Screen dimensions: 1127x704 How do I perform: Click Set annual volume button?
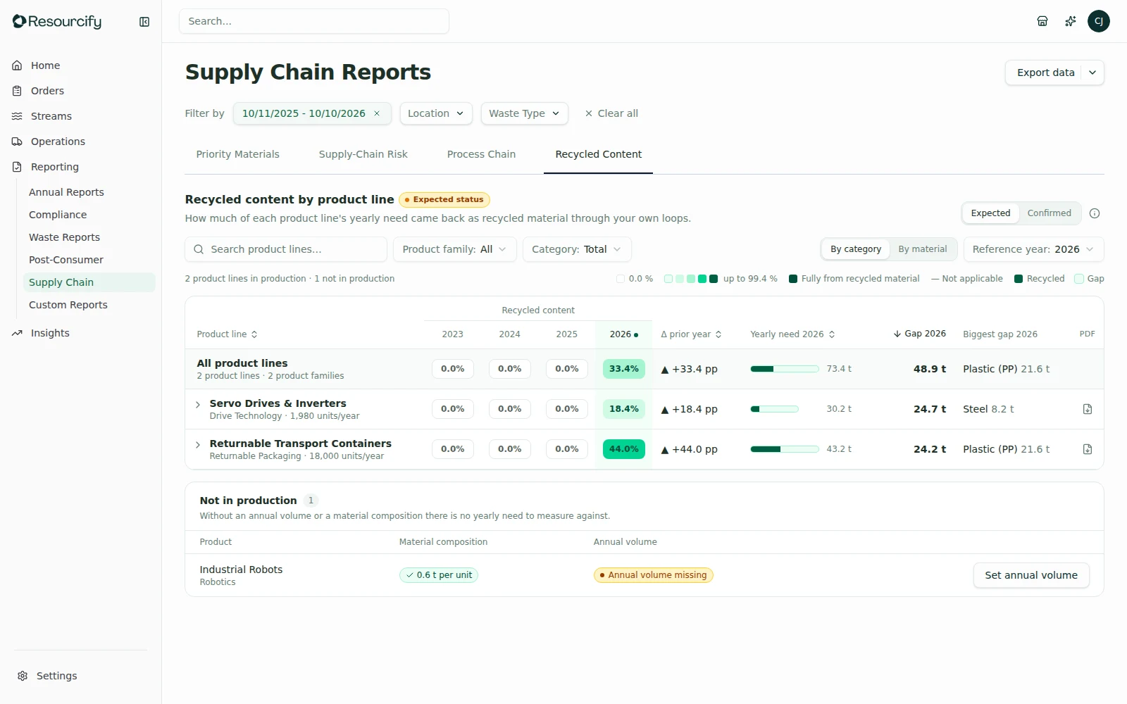tap(1031, 575)
